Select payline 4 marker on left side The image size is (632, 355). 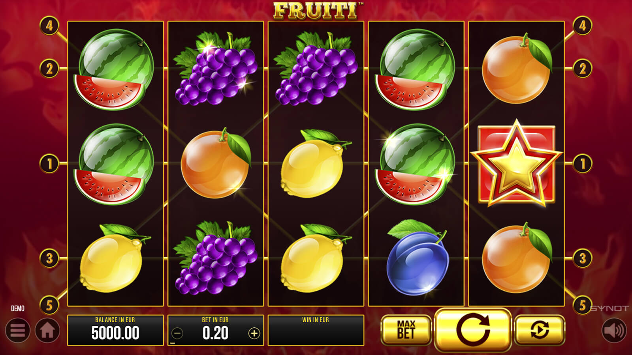tap(49, 26)
